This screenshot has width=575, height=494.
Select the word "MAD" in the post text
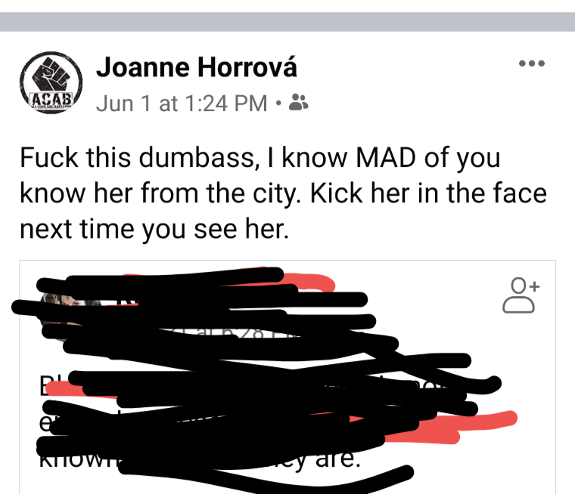386,157
